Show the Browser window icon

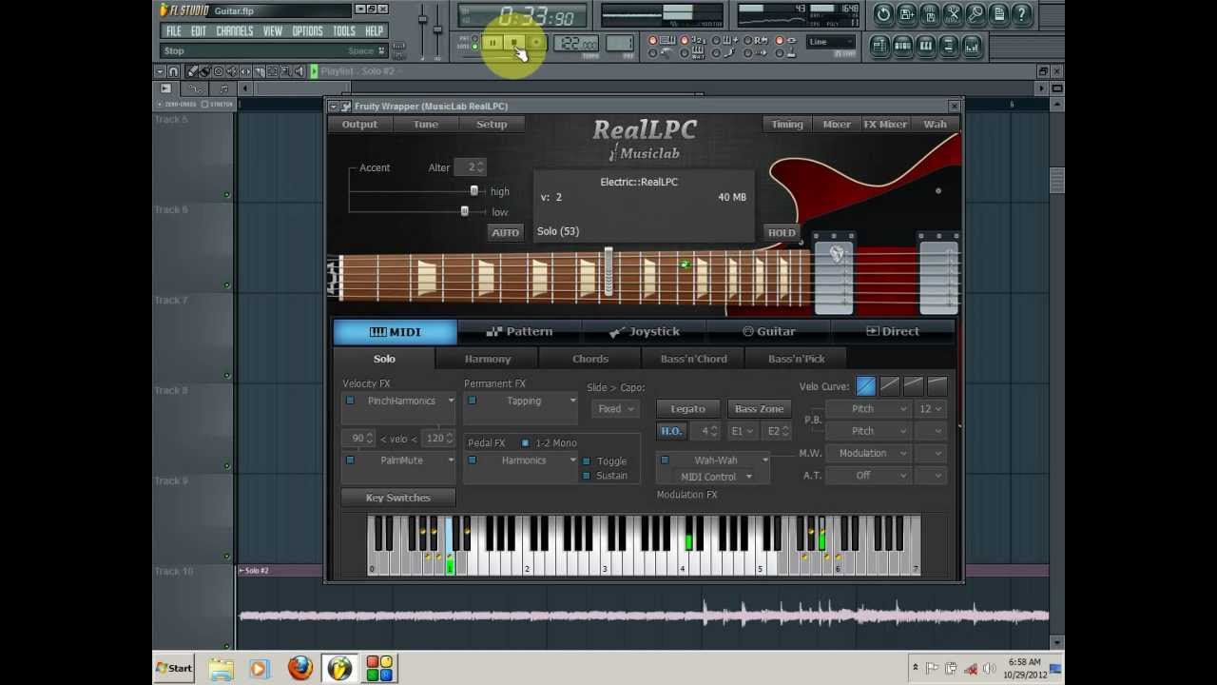point(948,45)
